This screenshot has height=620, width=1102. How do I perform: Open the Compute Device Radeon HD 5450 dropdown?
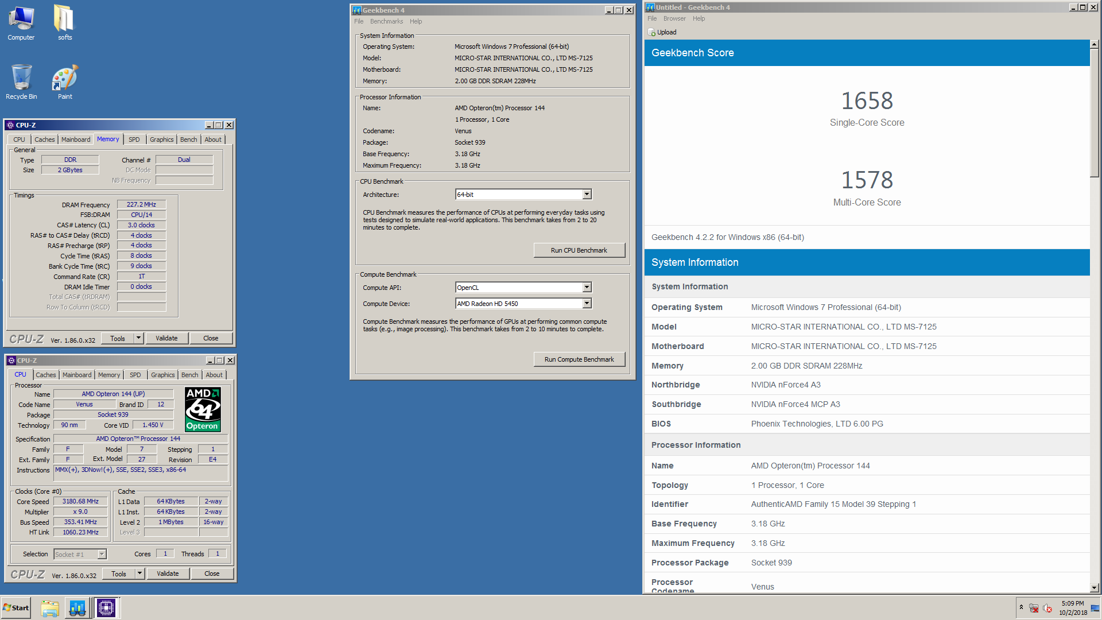[587, 304]
